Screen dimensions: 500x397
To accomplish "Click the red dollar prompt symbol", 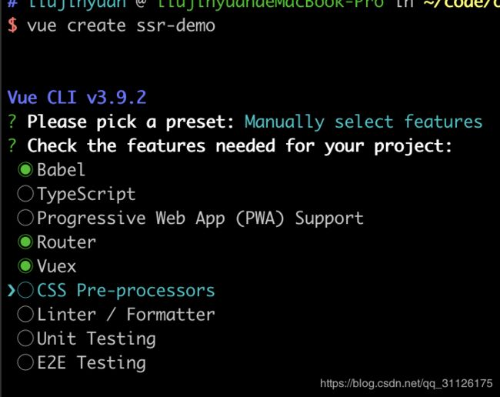I will point(12,25).
